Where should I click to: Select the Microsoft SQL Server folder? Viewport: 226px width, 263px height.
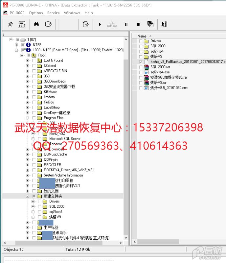pyautogui.click(x=65, y=139)
